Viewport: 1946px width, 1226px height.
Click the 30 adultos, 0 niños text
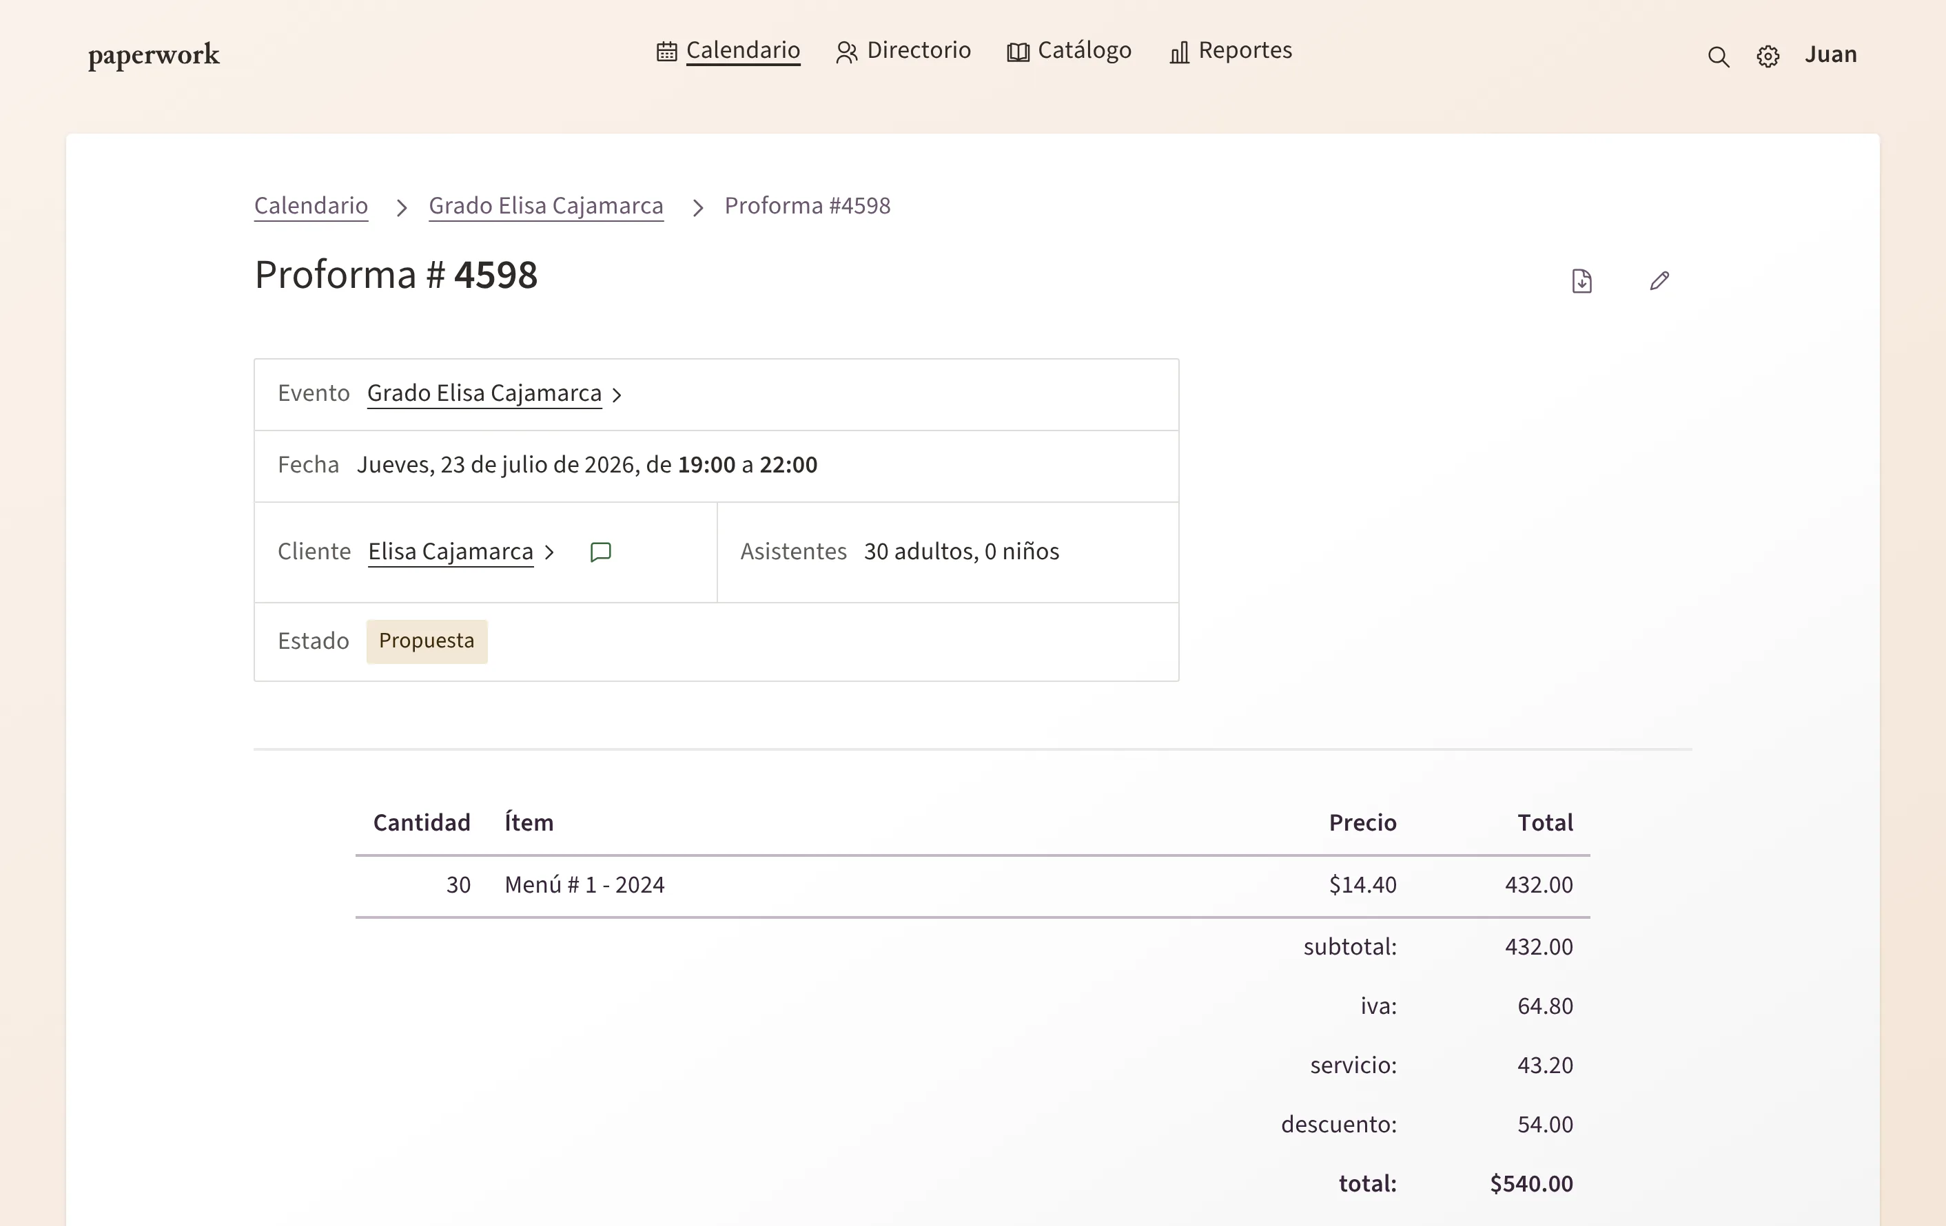tap(962, 552)
